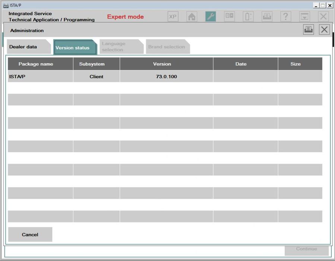335x261 pixels.
Task: Select the Client subsystem cell
Action: click(97, 76)
